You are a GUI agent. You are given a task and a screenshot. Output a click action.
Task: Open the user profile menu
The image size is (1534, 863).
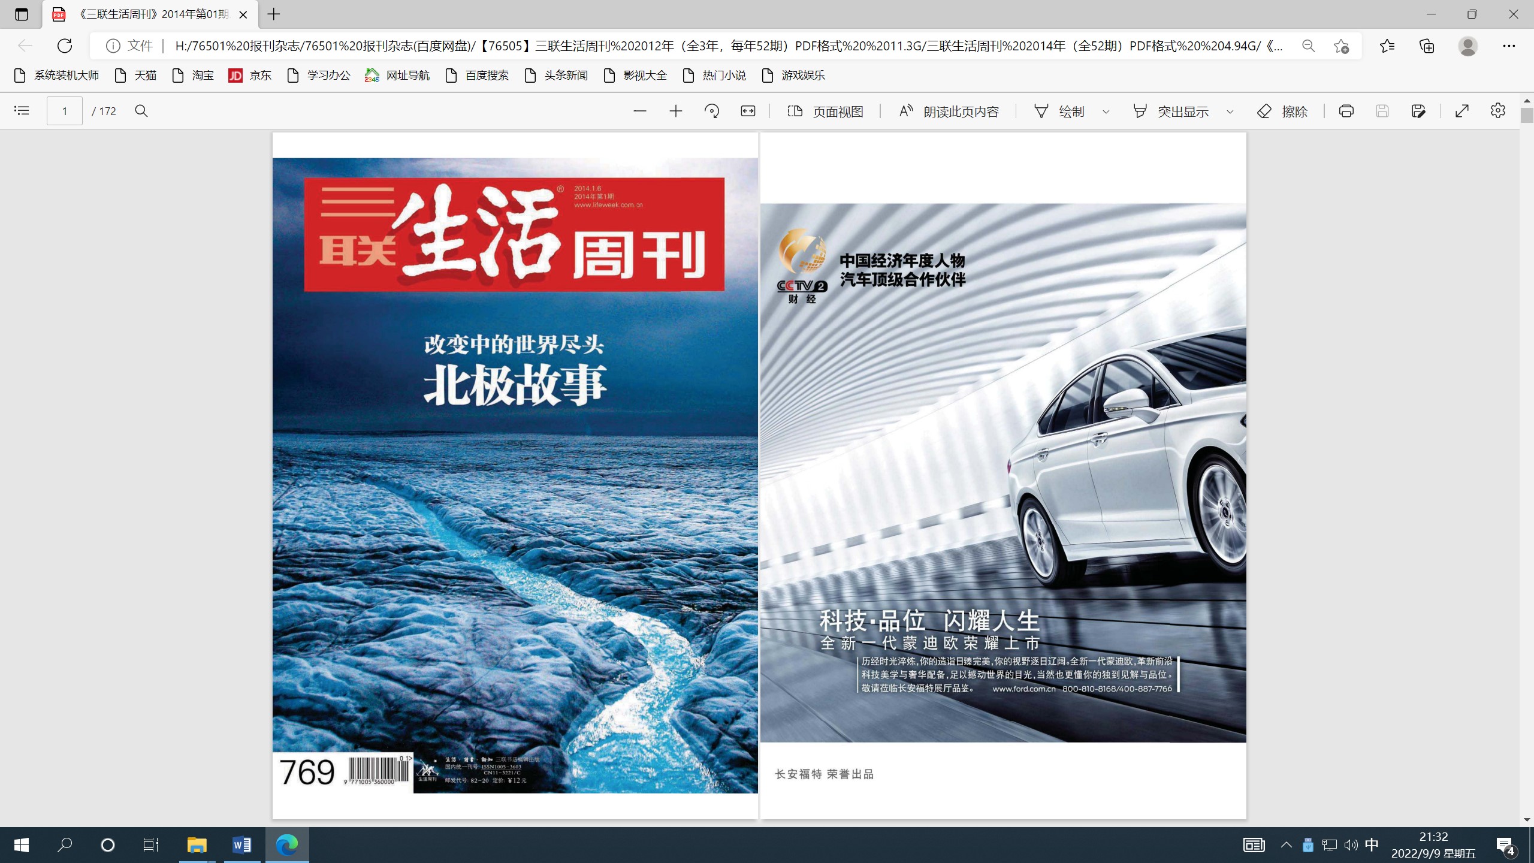coord(1468,46)
